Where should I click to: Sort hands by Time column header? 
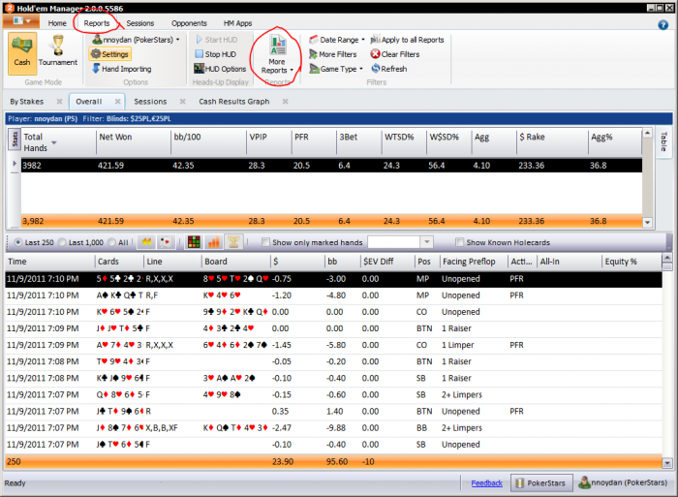click(50, 262)
